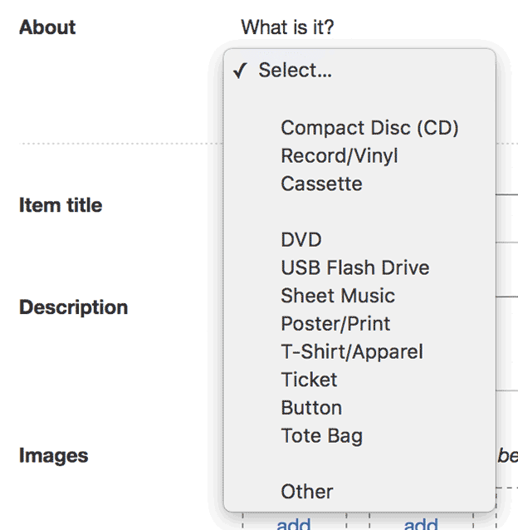Select the Tote Bag option
Screen dimensions: 518x530
pyautogui.click(x=321, y=435)
